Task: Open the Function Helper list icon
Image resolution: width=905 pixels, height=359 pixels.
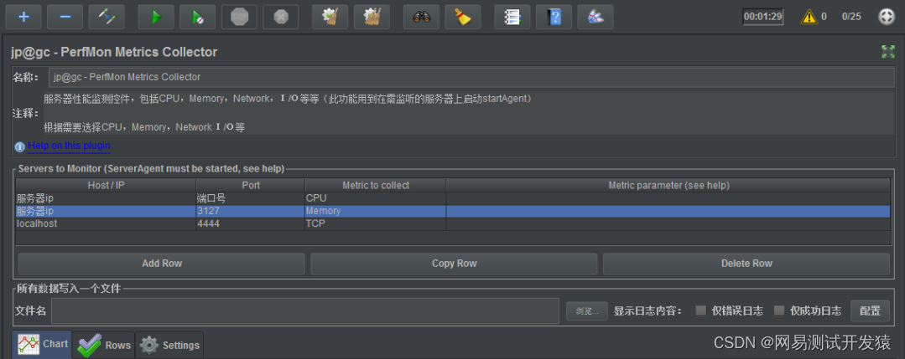Action: [512, 17]
